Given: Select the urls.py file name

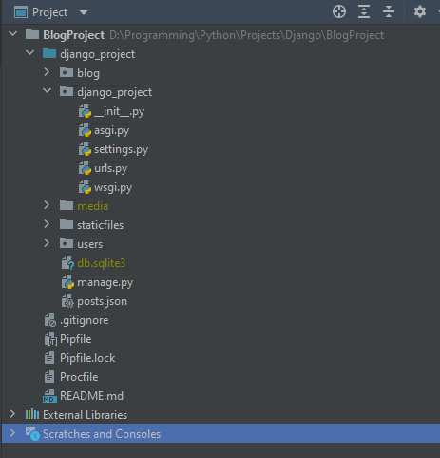Looking at the screenshot, I should click(x=110, y=168).
